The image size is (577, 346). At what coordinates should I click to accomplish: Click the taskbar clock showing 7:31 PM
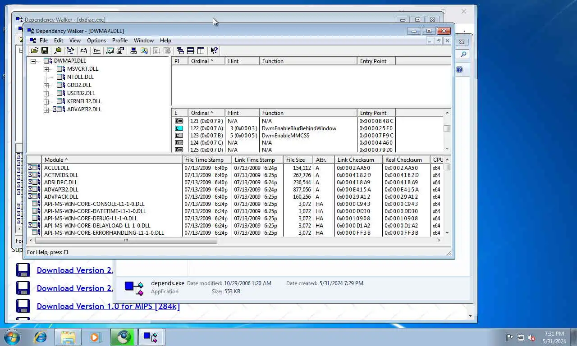pyautogui.click(x=554, y=337)
